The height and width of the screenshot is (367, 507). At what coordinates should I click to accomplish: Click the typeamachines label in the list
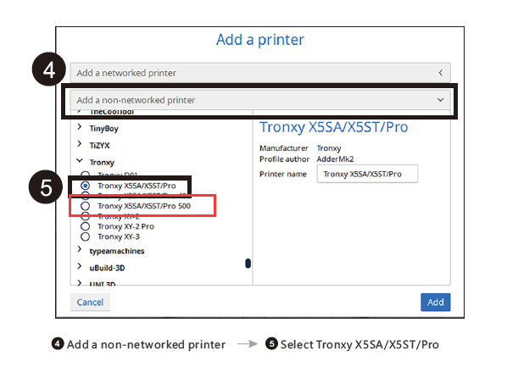coord(117,251)
